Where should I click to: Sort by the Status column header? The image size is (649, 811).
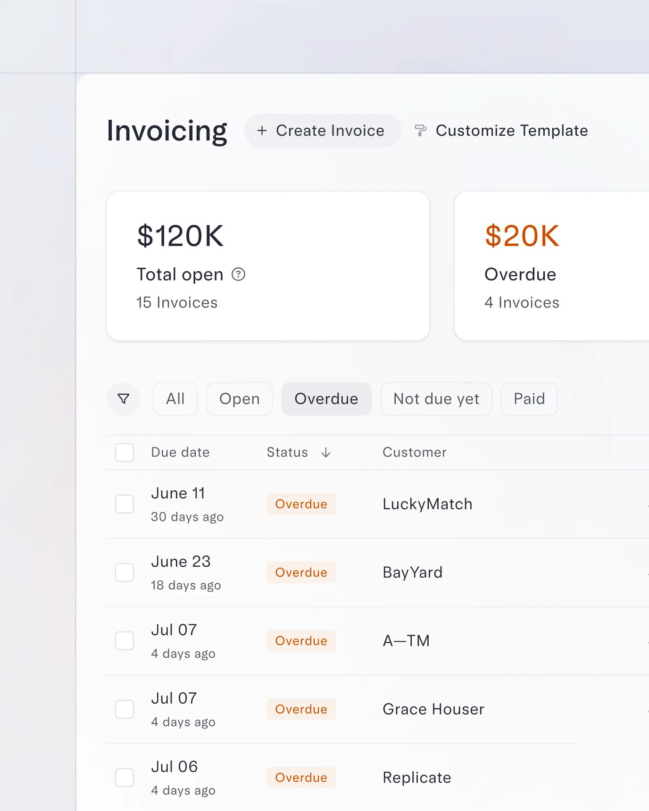point(287,453)
